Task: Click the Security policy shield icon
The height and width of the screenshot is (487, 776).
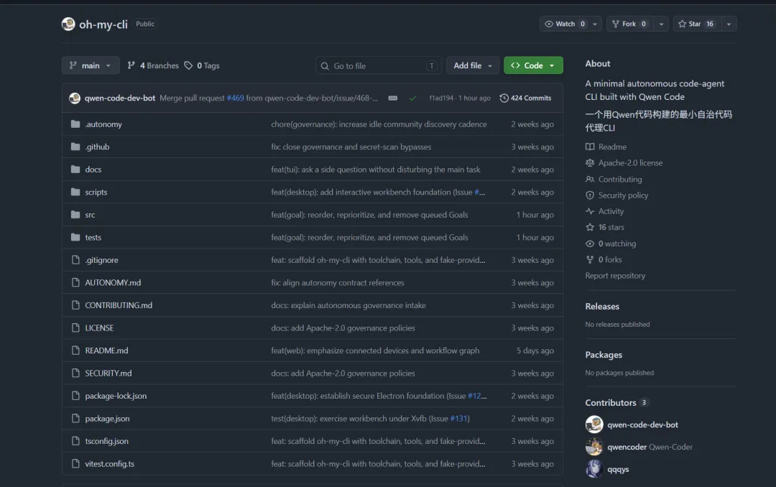Action: pyautogui.click(x=590, y=195)
